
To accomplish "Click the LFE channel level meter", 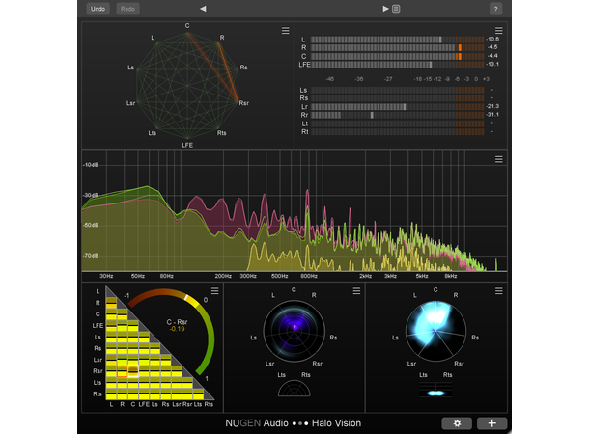I will pyautogui.click(x=398, y=65).
